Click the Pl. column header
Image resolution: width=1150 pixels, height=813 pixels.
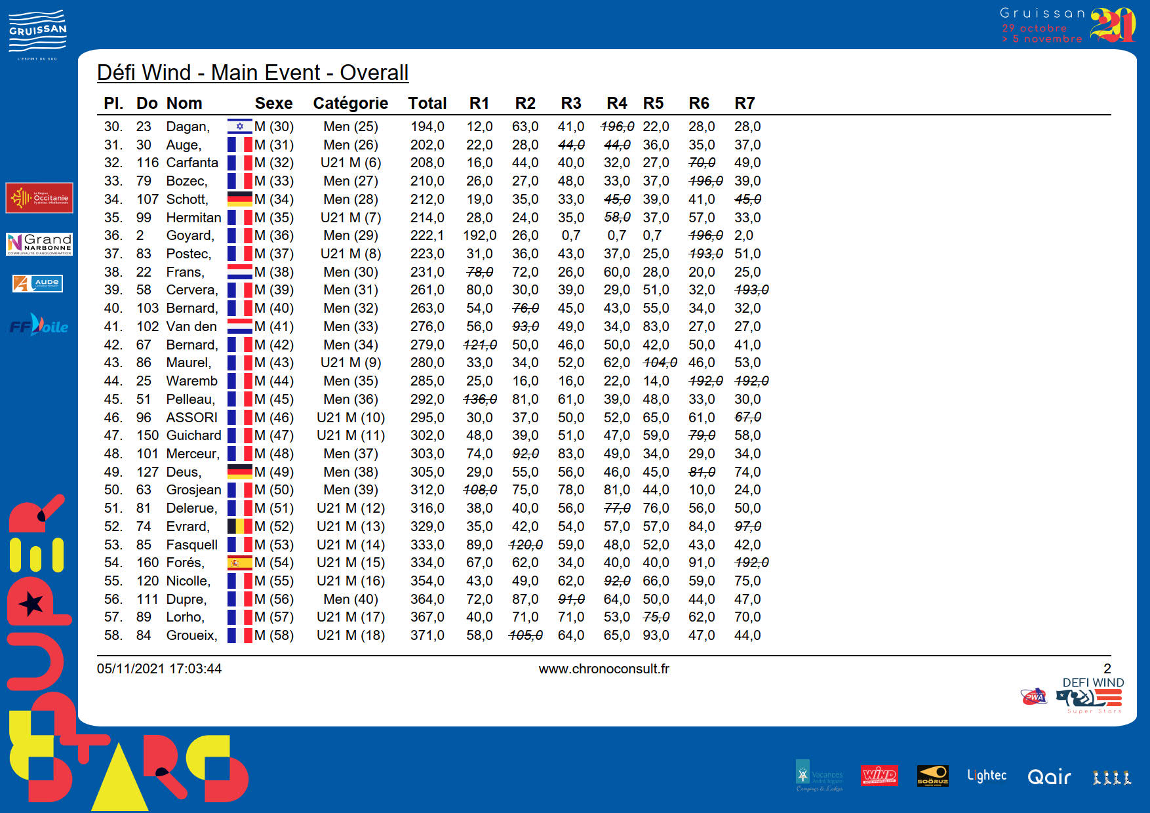coord(113,103)
